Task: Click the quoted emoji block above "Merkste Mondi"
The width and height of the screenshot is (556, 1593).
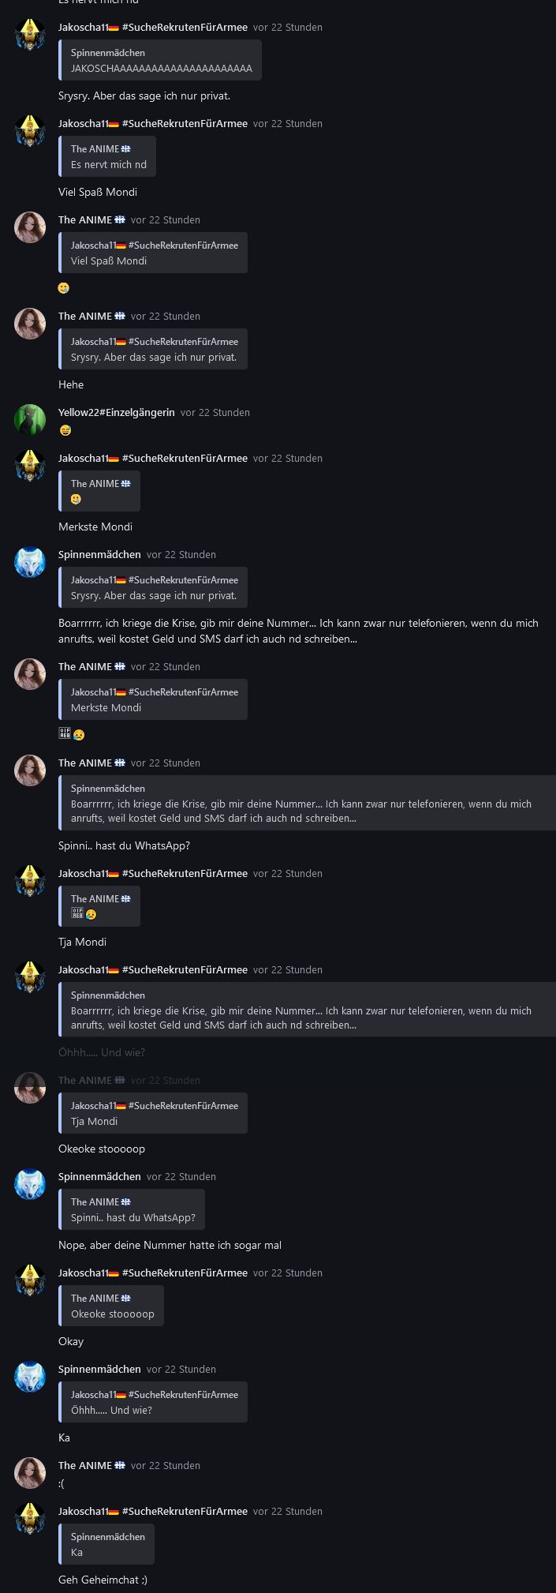Action: (x=100, y=491)
